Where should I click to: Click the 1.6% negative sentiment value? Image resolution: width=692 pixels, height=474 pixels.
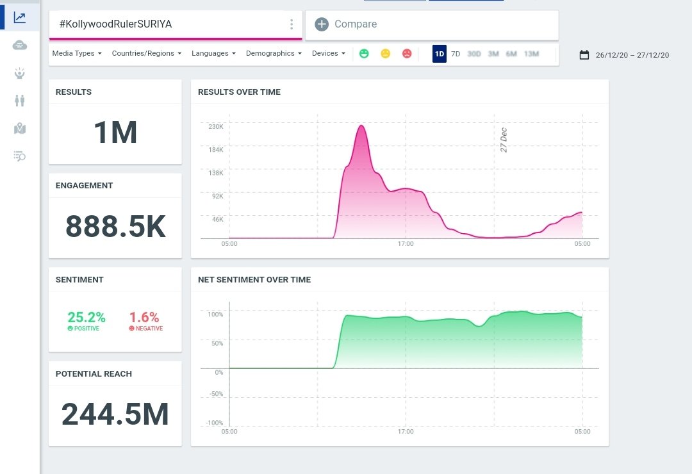coord(144,317)
